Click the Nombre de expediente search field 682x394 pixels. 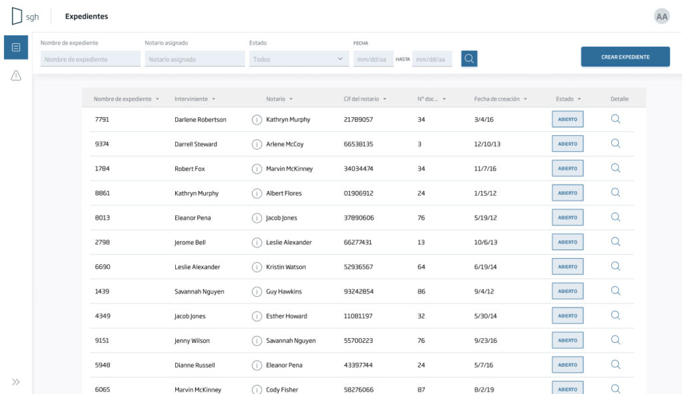coord(90,59)
